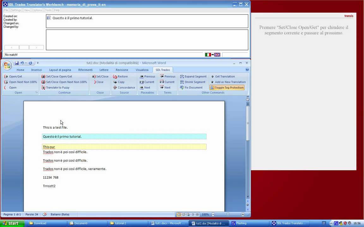Click the Set/Close command in Close group
Screen dimensions: 364x227
100,76
